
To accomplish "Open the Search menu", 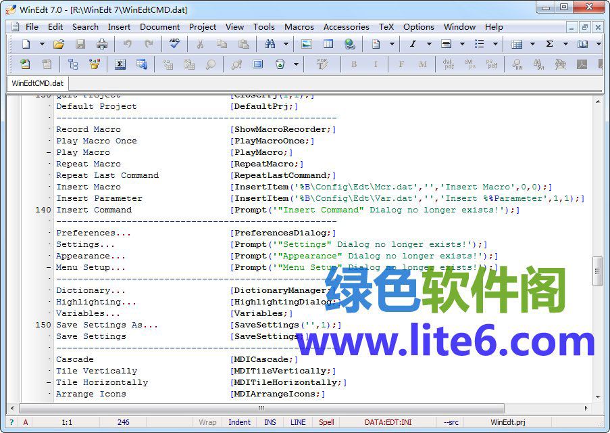I will 85,27.
